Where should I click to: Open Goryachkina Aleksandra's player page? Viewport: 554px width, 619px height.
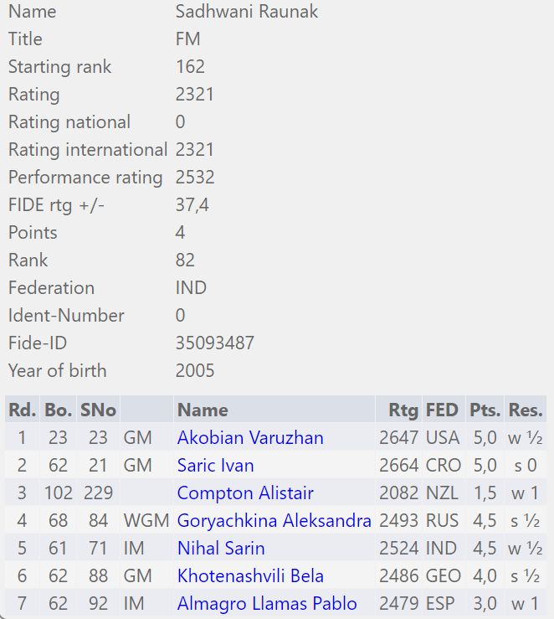pos(274,520)
